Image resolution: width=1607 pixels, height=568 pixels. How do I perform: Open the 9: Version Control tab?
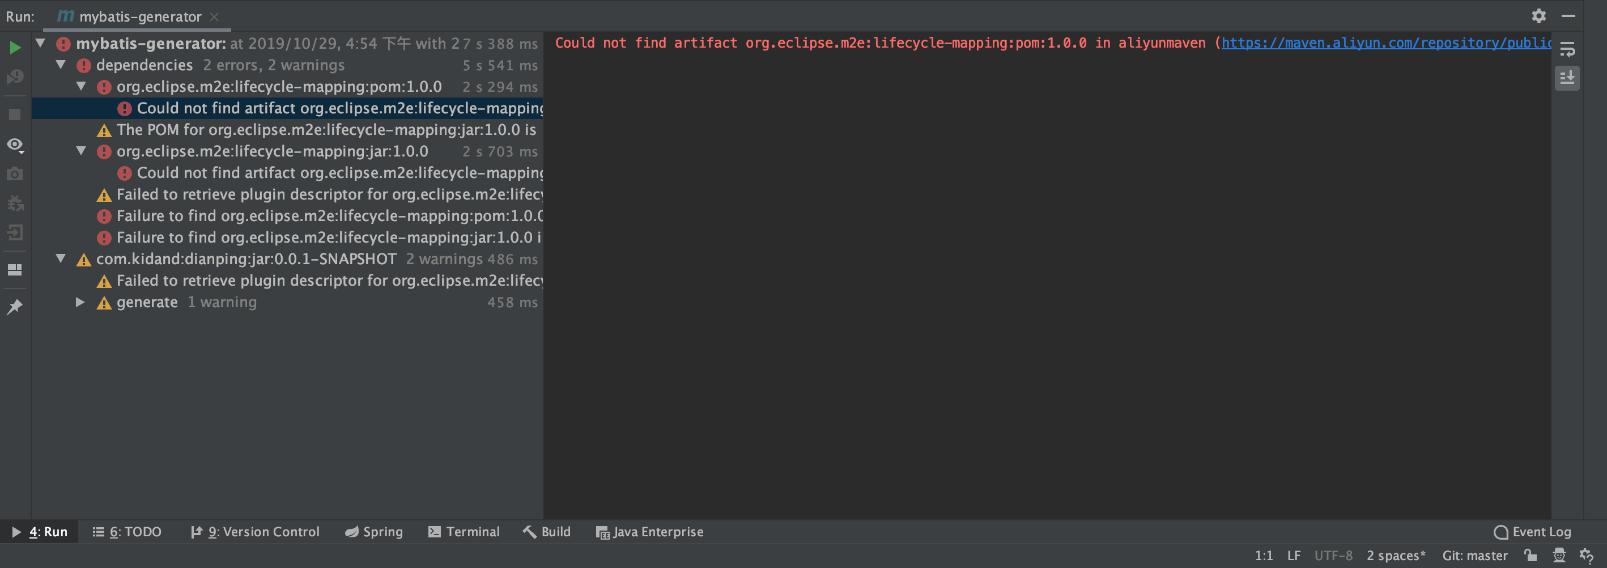[254, 531]
